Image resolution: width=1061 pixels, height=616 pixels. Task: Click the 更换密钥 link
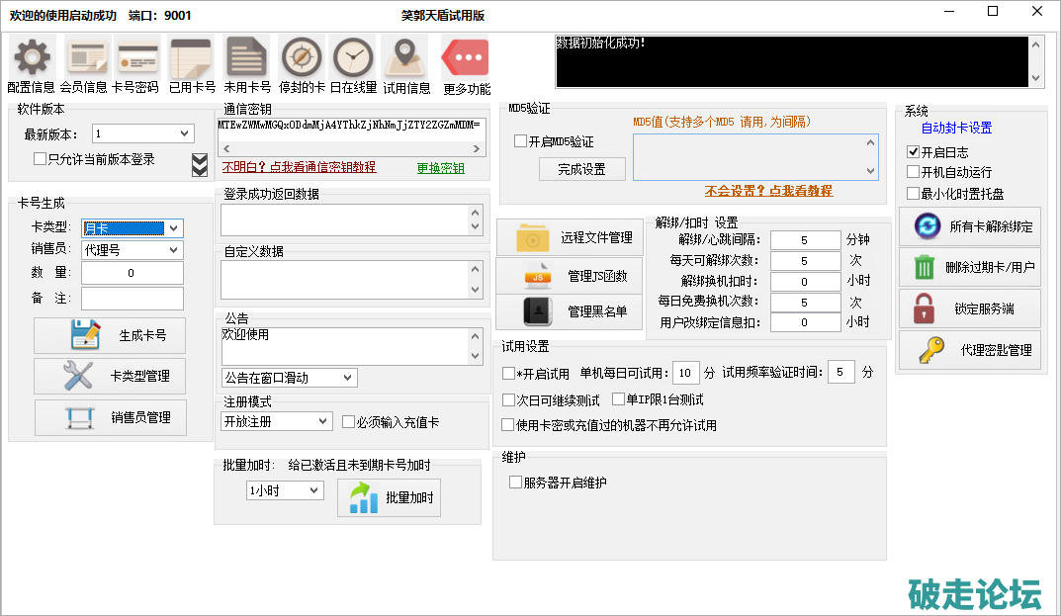pos(440,168)
